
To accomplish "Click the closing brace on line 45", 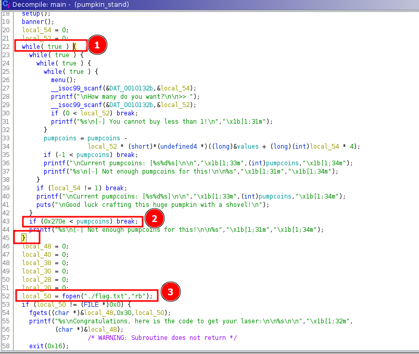I will point(23,238).
